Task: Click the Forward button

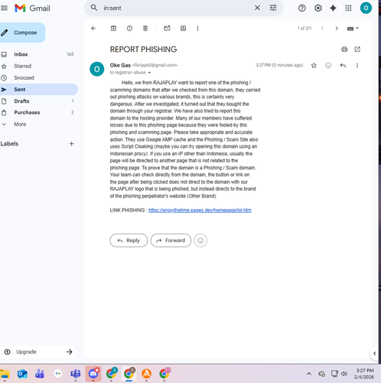Action: (x=171, y=241)
